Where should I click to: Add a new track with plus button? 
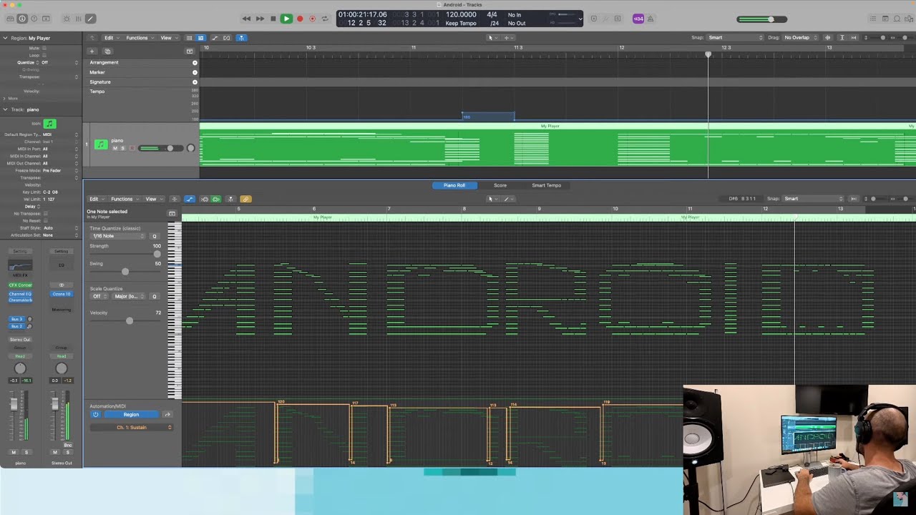(92, 51)
